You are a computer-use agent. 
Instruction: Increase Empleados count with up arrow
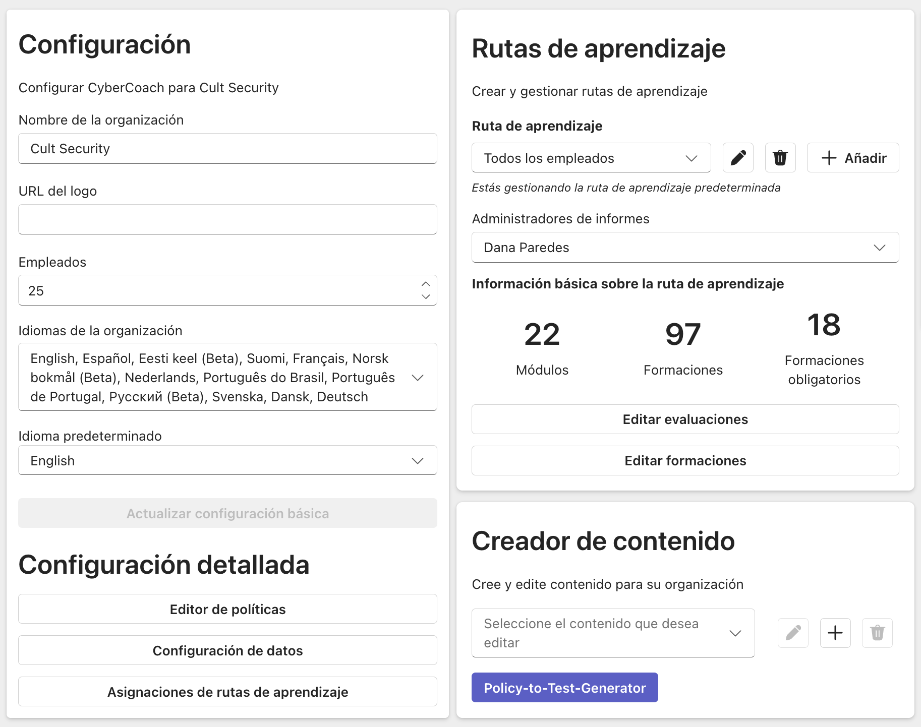tap(426, 284)
